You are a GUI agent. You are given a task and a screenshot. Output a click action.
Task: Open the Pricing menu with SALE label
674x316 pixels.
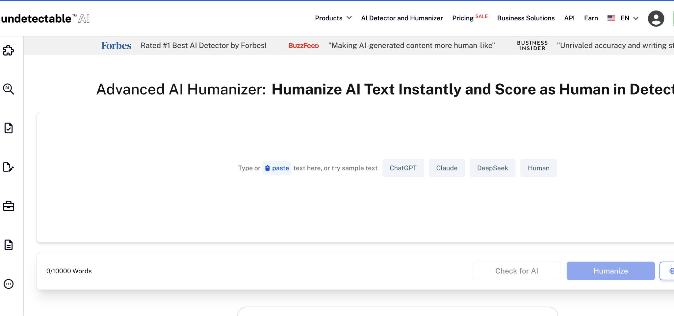pos(463,18)
